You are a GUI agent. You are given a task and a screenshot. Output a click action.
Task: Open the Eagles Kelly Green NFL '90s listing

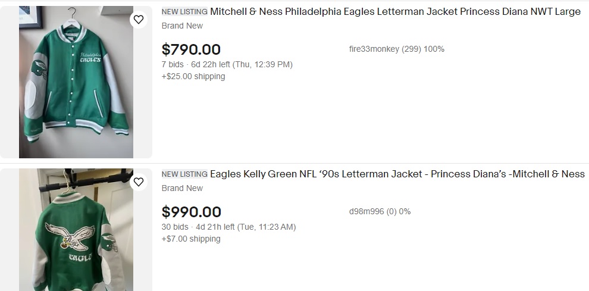point(397,174)
